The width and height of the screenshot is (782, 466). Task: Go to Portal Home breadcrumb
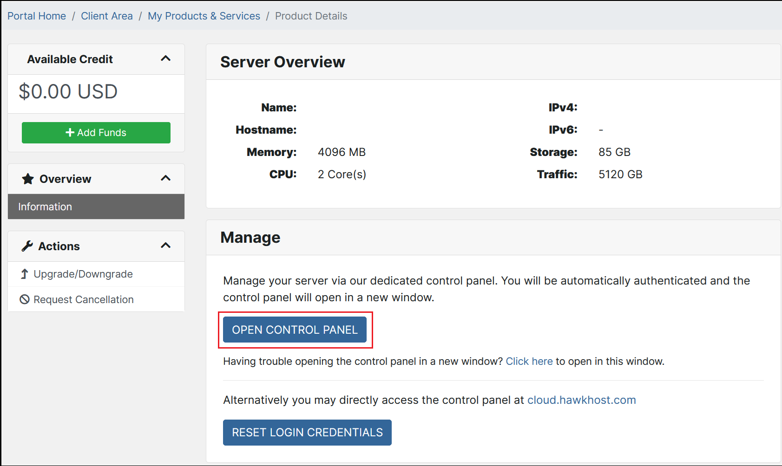coord(37,16)
